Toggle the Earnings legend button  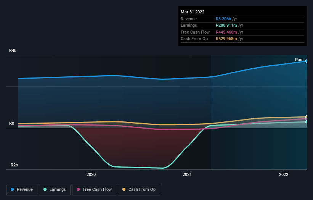tap(55, 190)
